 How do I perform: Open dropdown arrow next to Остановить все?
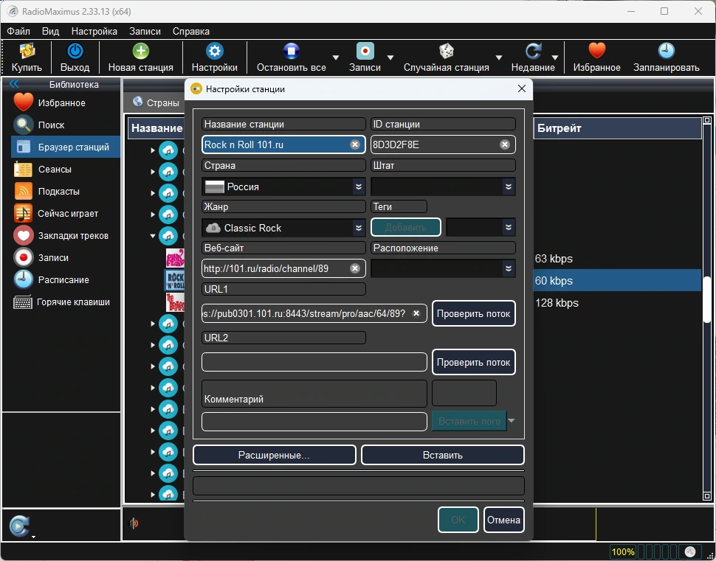pos(336,58)
